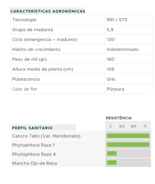155x184 pixels.
Task: Select the Grupo de madurez value 5.9
Action: pyautogui.click(x=110, y=30)
